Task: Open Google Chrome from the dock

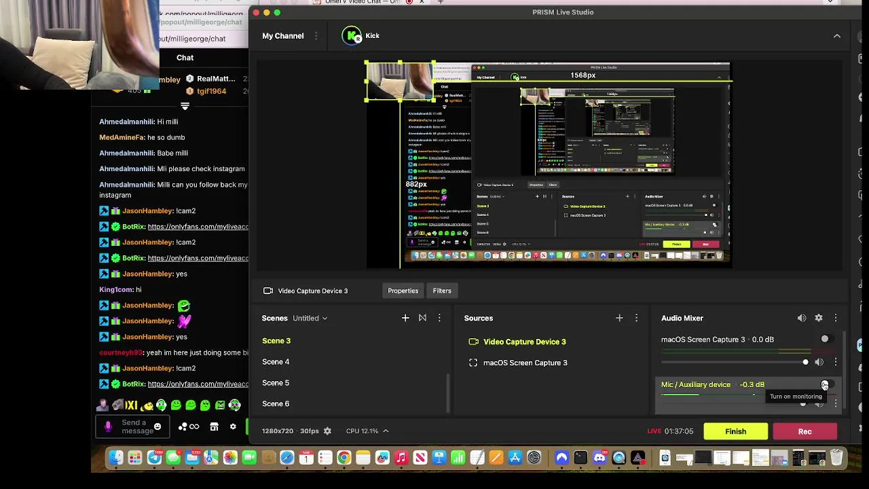Action: 344,458
